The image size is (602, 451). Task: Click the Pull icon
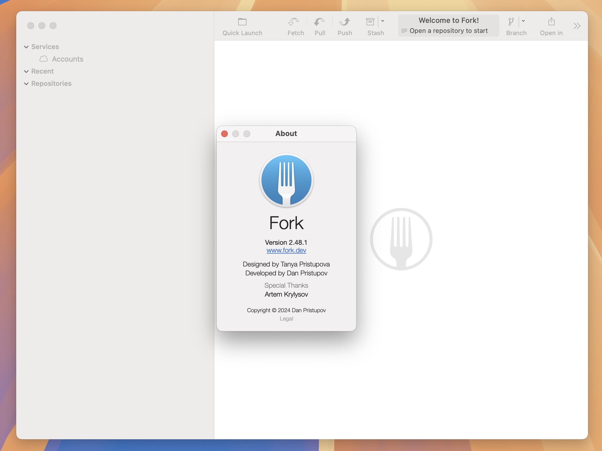coord(320,25)
